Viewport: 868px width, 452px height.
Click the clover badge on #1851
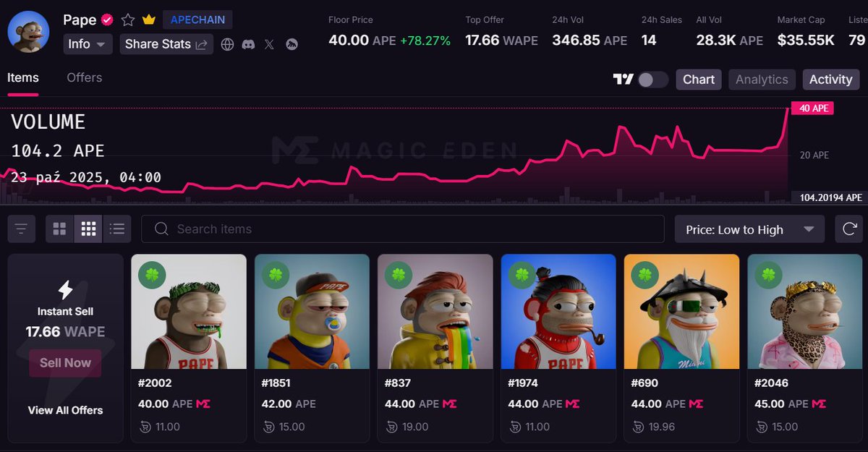click(276, 276)
